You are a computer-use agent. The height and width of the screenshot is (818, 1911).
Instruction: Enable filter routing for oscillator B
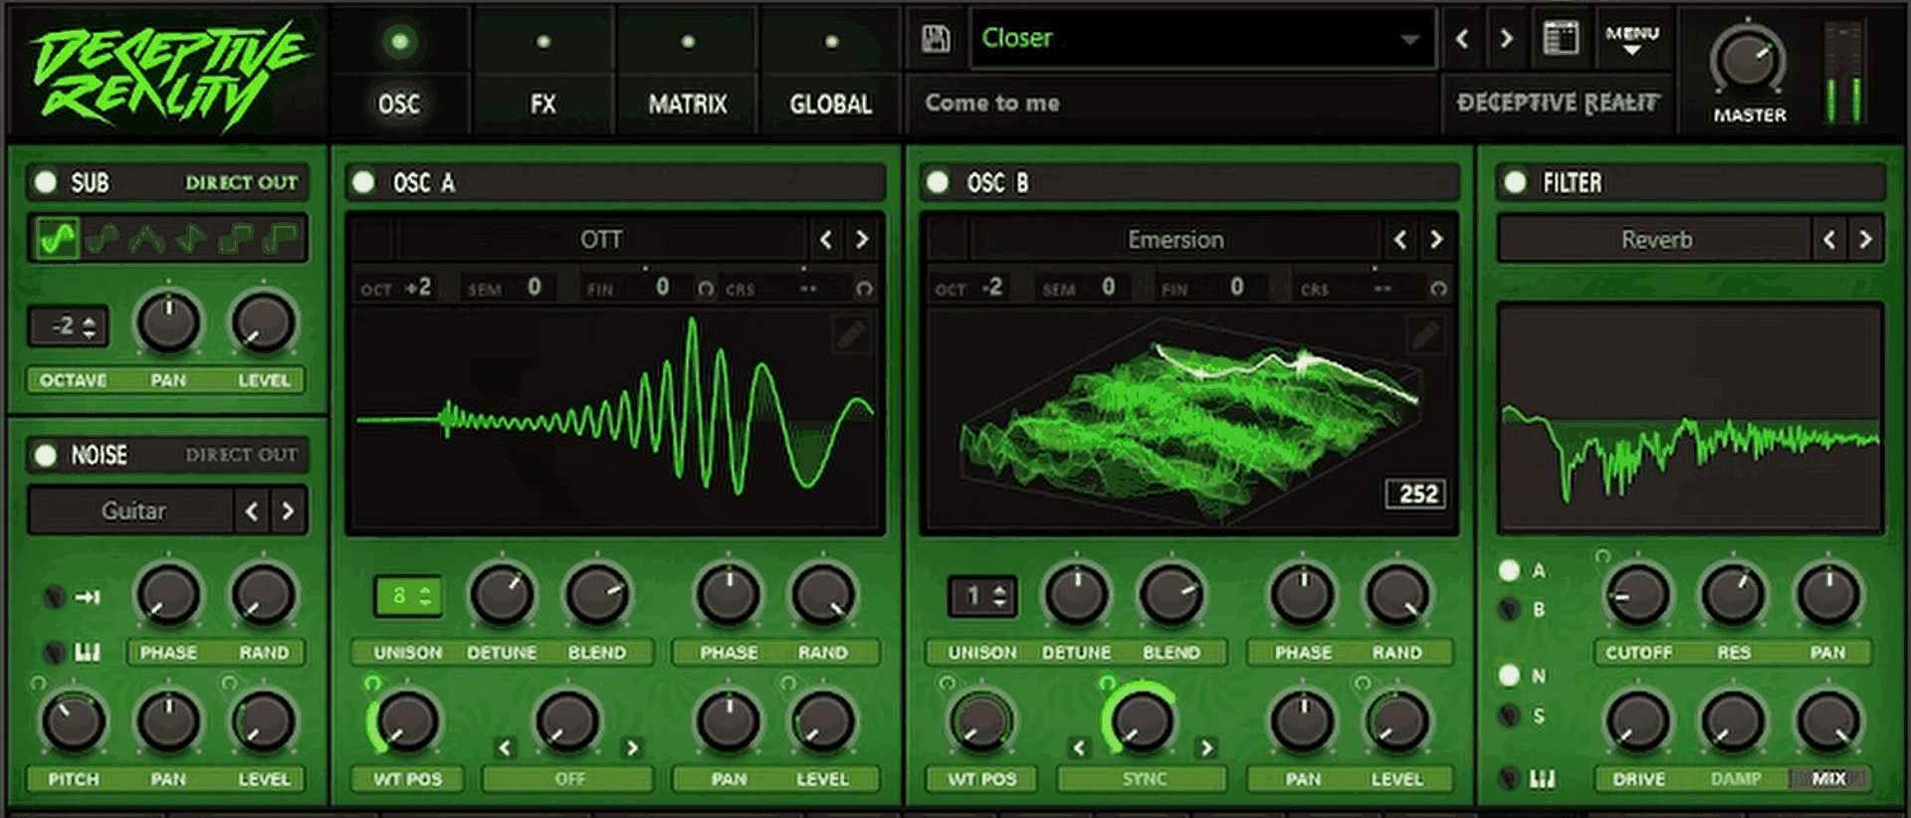1510,609
